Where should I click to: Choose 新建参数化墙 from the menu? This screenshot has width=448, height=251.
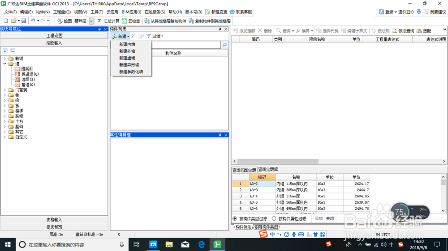pos(131,72)
